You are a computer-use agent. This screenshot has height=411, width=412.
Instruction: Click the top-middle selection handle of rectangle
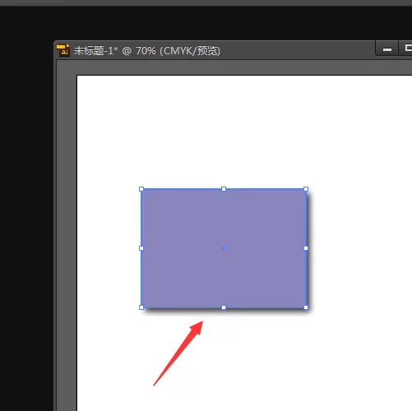pyautogui.click(x=224, y=189)
